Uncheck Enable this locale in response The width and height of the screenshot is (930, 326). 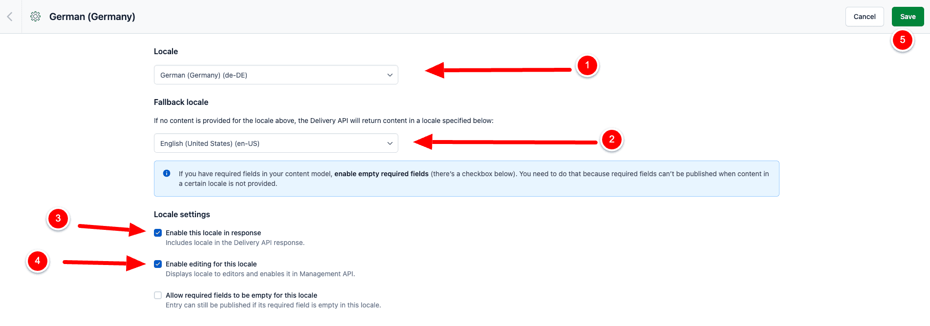tap(158, 233)
